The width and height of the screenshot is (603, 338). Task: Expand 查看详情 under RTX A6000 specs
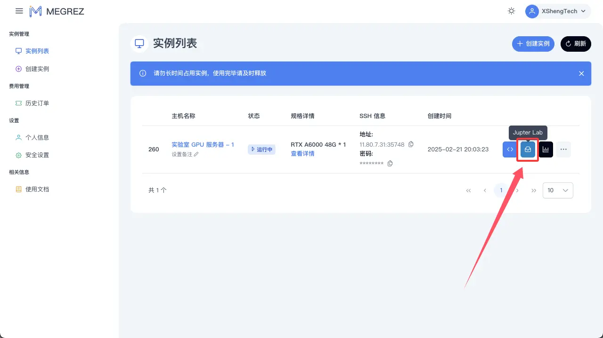(x=302, y=153)
